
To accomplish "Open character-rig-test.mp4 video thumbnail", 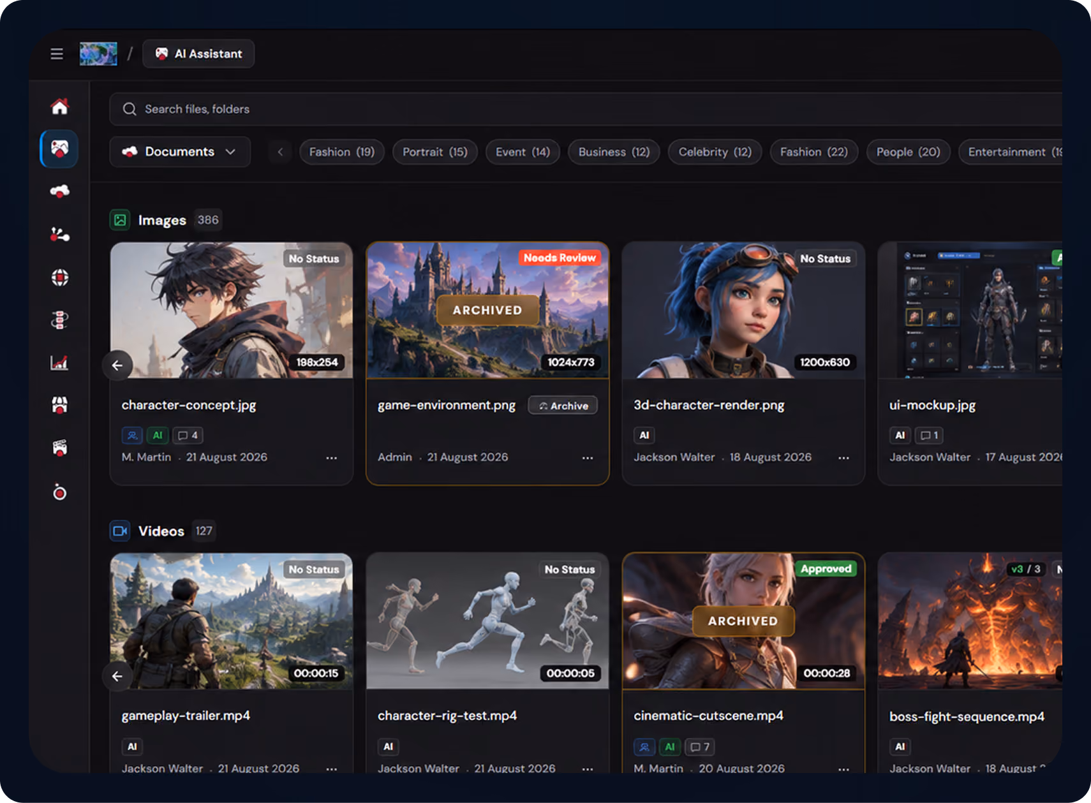I will [x=487, y=621].
